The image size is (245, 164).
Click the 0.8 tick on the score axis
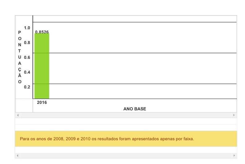pos(27,43)
